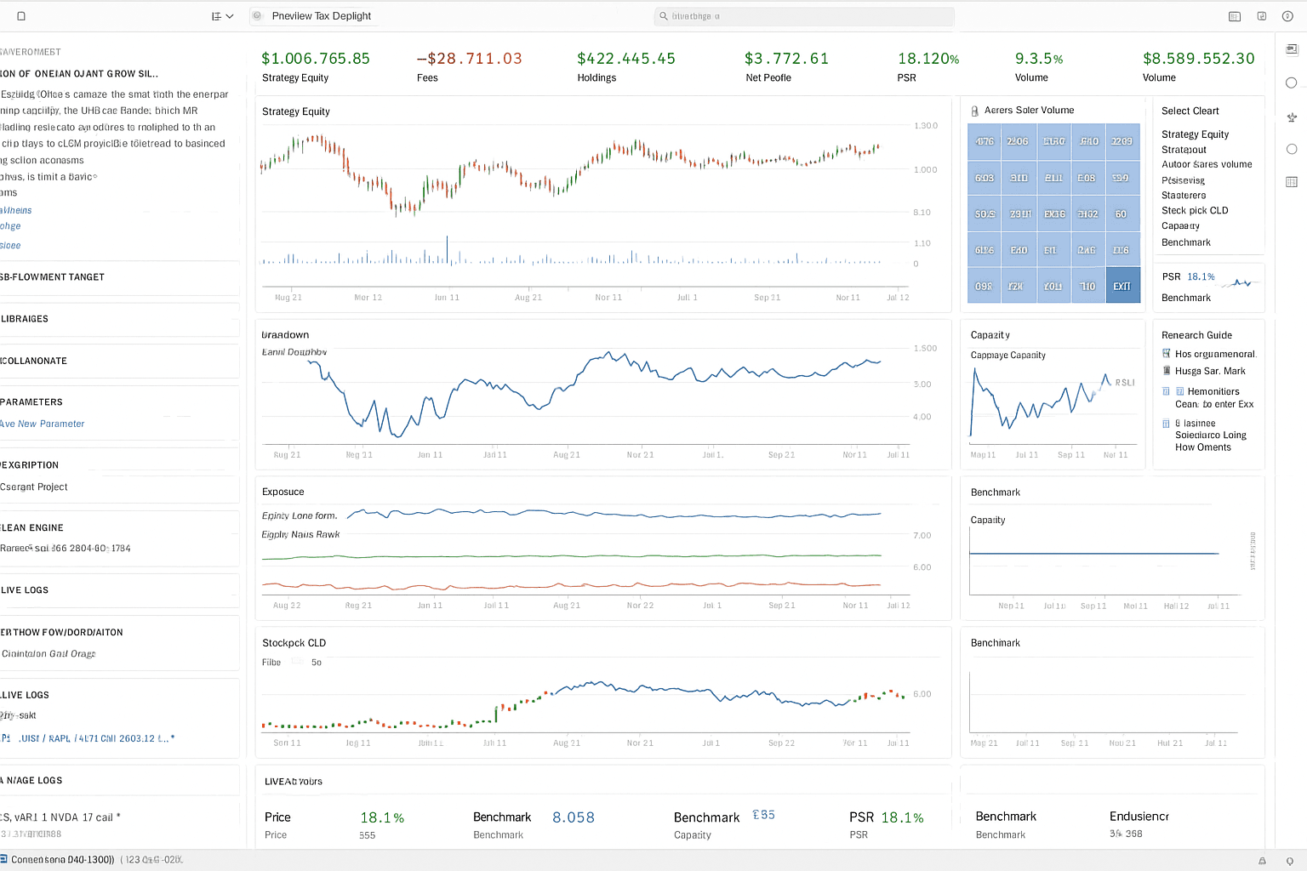Expand the NAGE LOGS sidebar section
1307x871 pixels.
(119, 780)
